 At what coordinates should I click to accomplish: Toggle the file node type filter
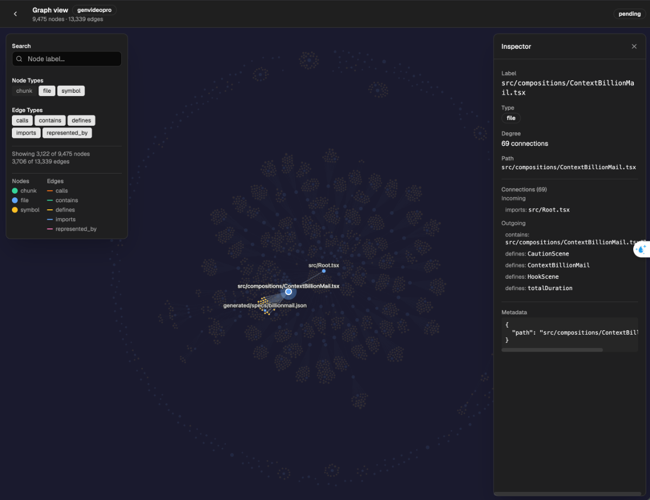pyautogui.click(x=47, y=91)
